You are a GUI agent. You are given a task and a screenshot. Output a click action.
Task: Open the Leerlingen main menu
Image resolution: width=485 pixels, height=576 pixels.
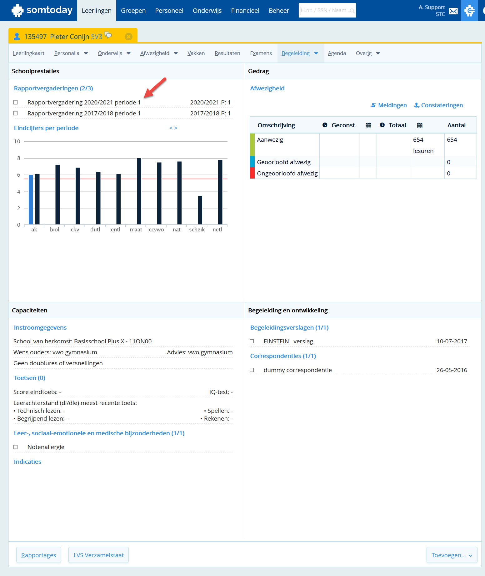(x=97, y=11)
